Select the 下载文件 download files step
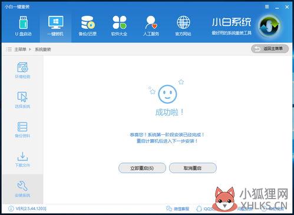Image resolution: width=294 pixels, height=215 pixels. click(x=22, y=159)
